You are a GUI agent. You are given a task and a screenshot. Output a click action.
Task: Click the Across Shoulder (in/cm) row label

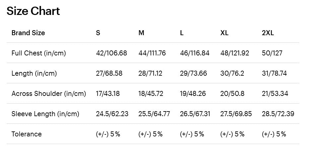pos(49,94)
